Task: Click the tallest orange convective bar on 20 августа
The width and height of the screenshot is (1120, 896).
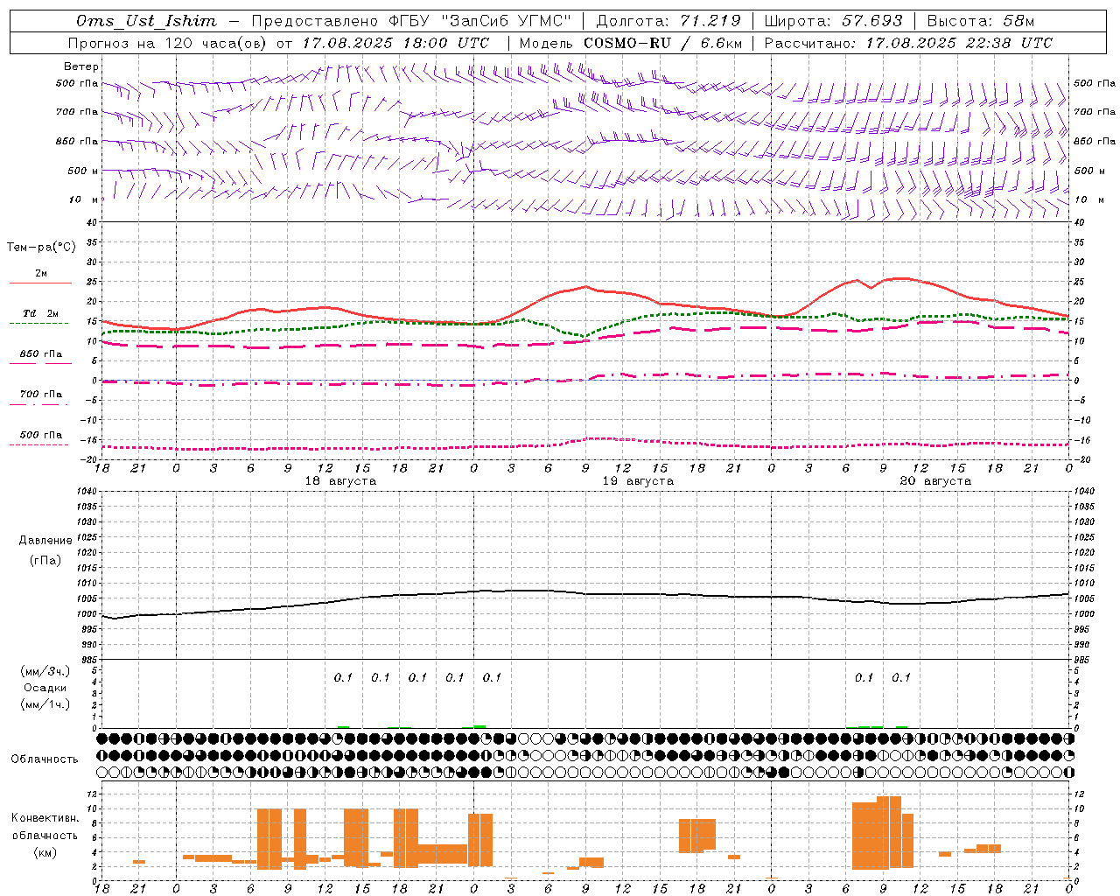Action: pyautogui.click(x=889, y=832)
